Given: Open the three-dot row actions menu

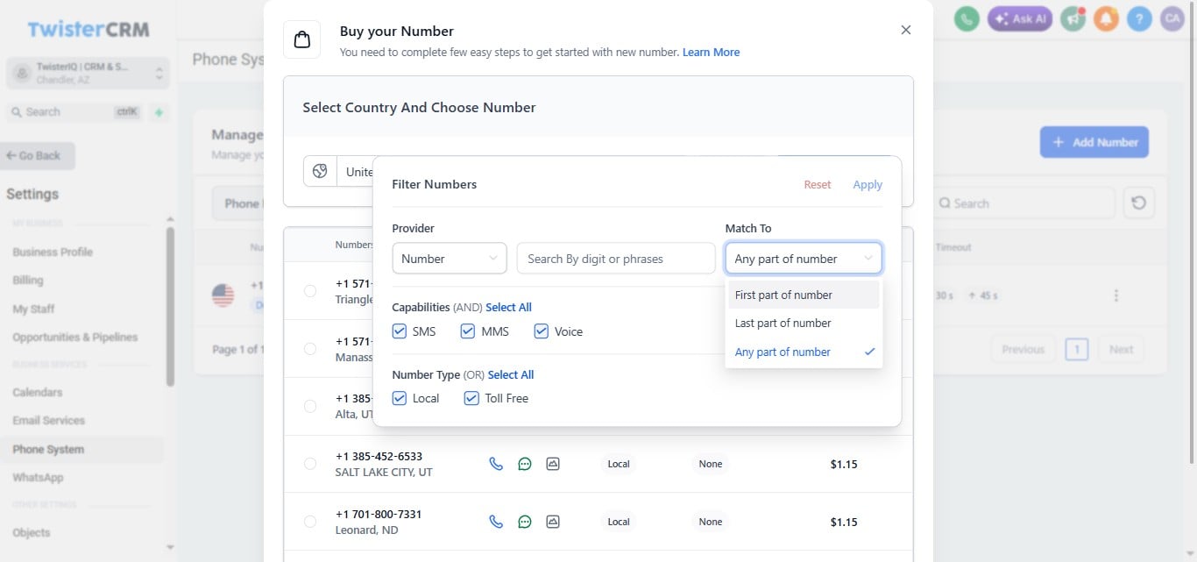Looking at the screenshot, I should [x=1116, y=295].
